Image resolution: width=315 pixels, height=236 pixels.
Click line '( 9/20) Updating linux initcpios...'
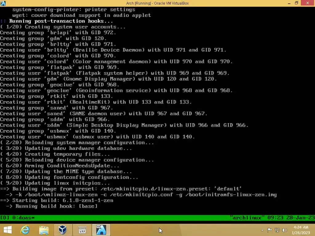(x=55, y=183)
